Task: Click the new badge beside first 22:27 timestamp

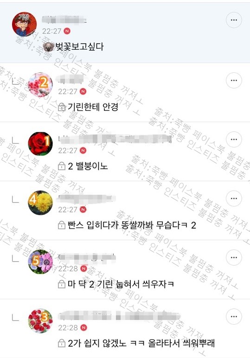Action: 67,31
